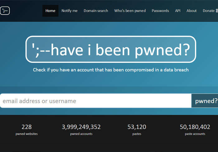
Task: Focus the email address or username field
Action: point(96,101)
